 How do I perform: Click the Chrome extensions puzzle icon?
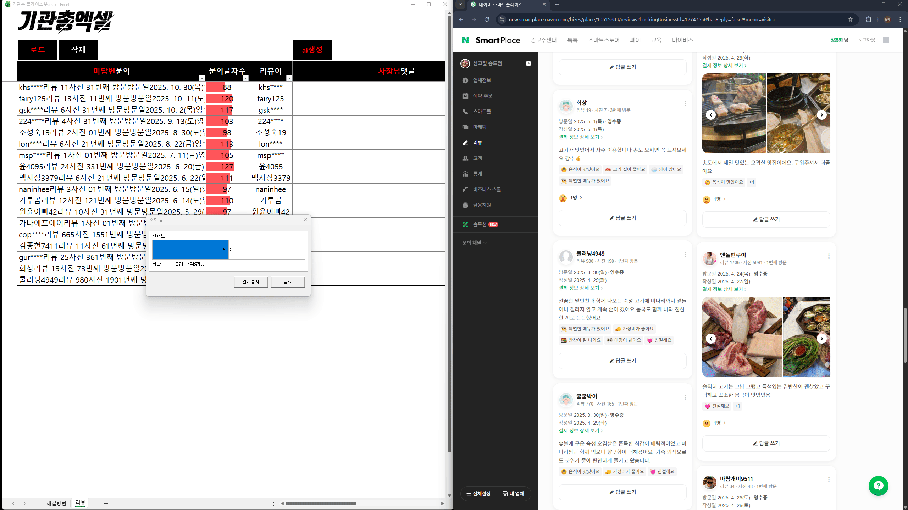pos(868,19)
